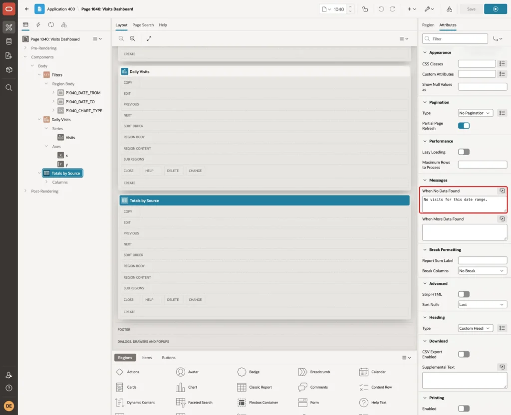Image resolution: width=511 pixels, height=415 pixels.
Task: Go back using the left arrow
Action: click(x=27, y=9)
